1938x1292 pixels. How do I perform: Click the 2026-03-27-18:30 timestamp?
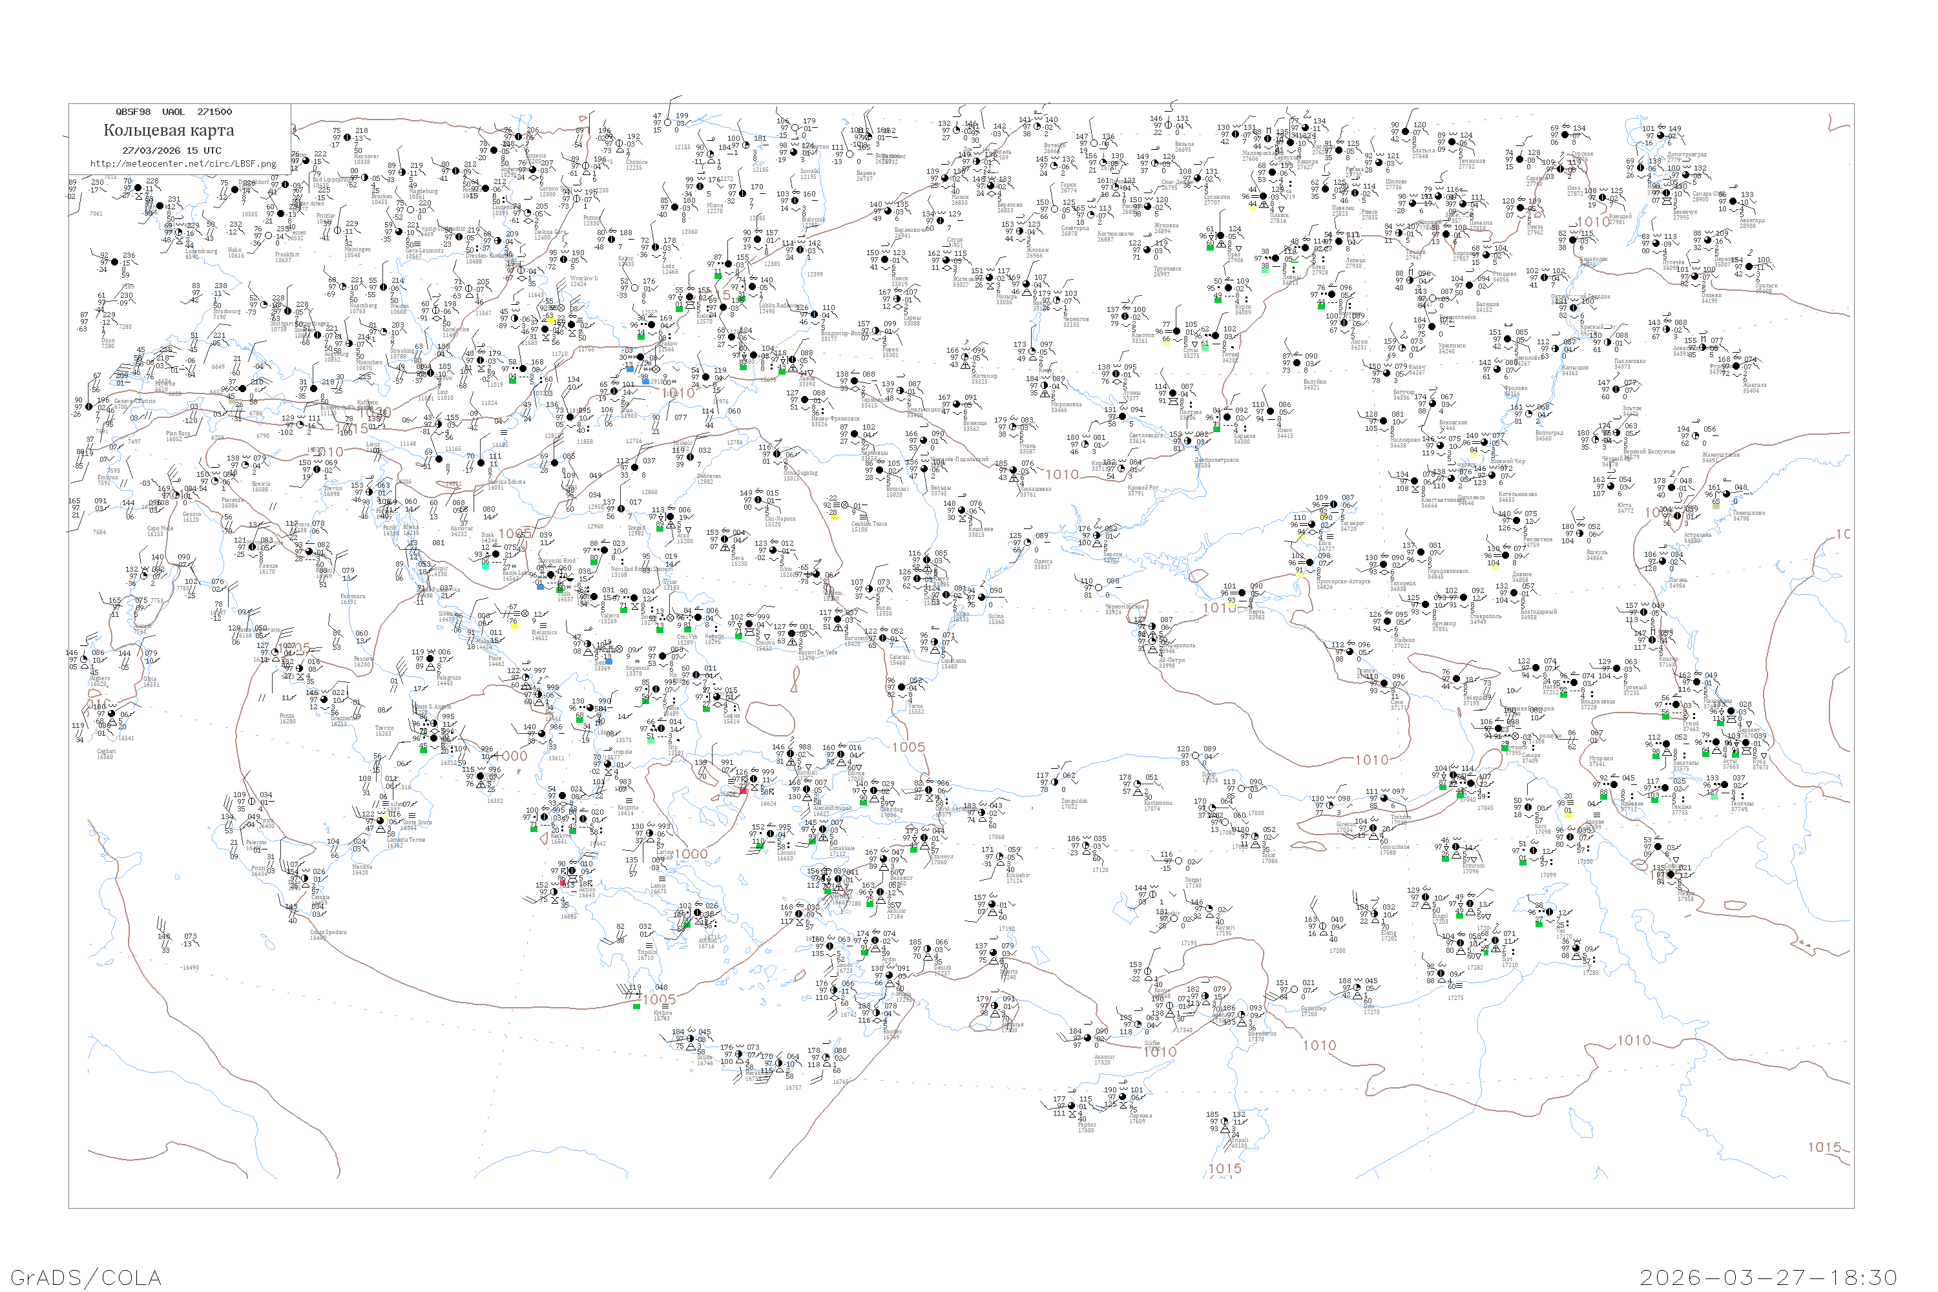pos(1768,1277)
